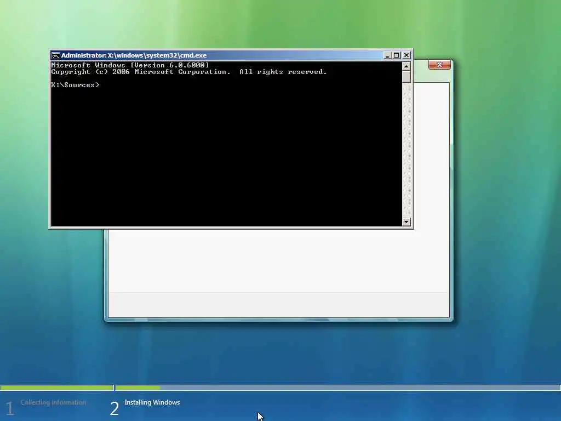Viewport: 561px width, 421px height.
Task: Click the completed Collecting information progress bar
Action: (x=57, y=388)
